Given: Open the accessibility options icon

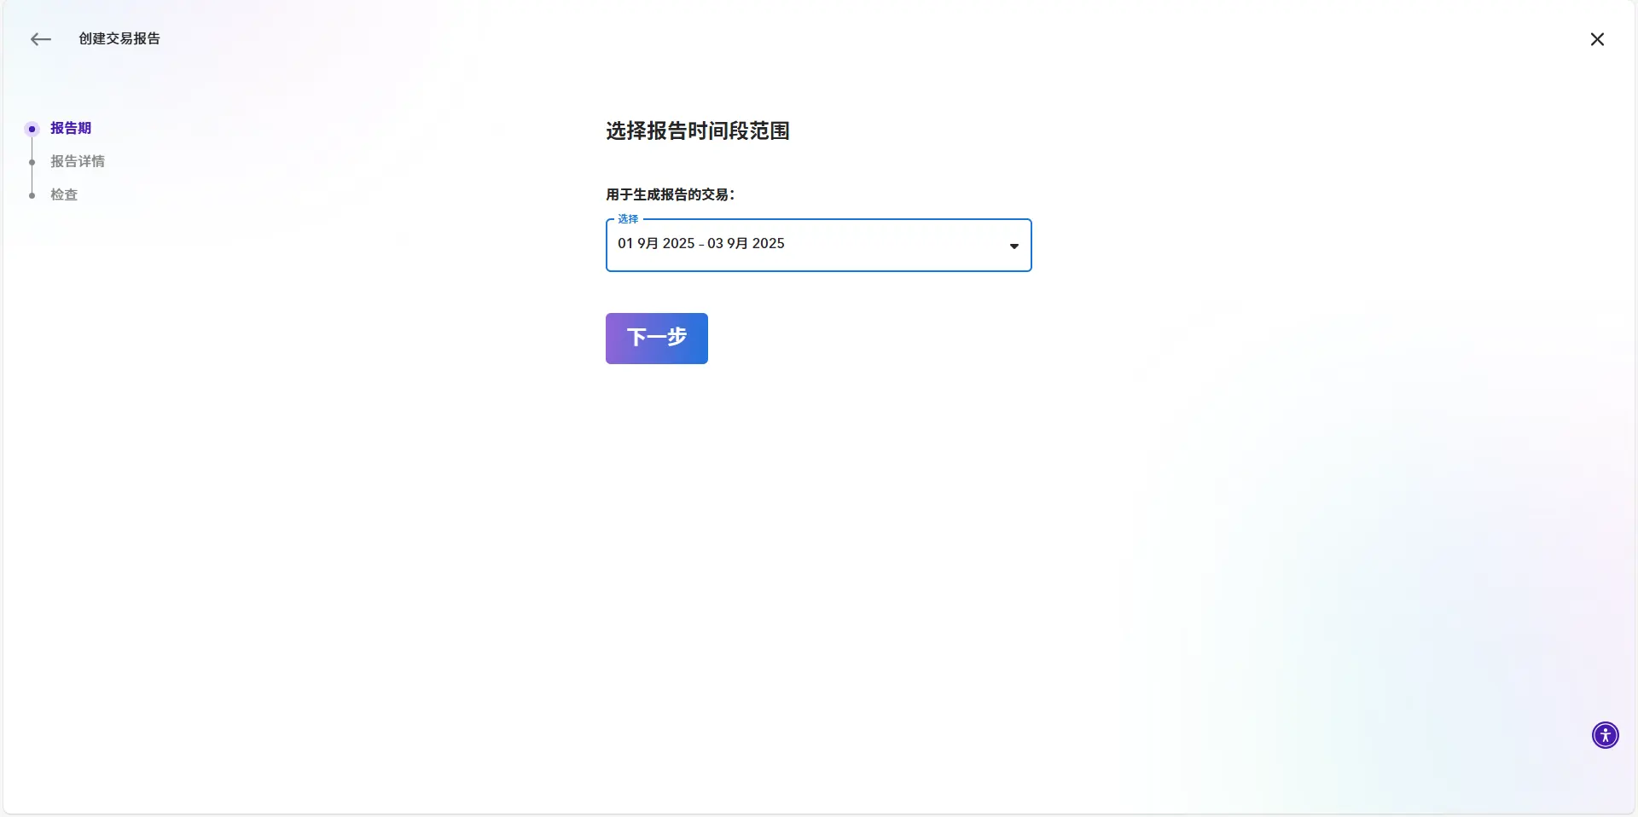Looking at the screenshot, I should click(x=1605, y=735).
